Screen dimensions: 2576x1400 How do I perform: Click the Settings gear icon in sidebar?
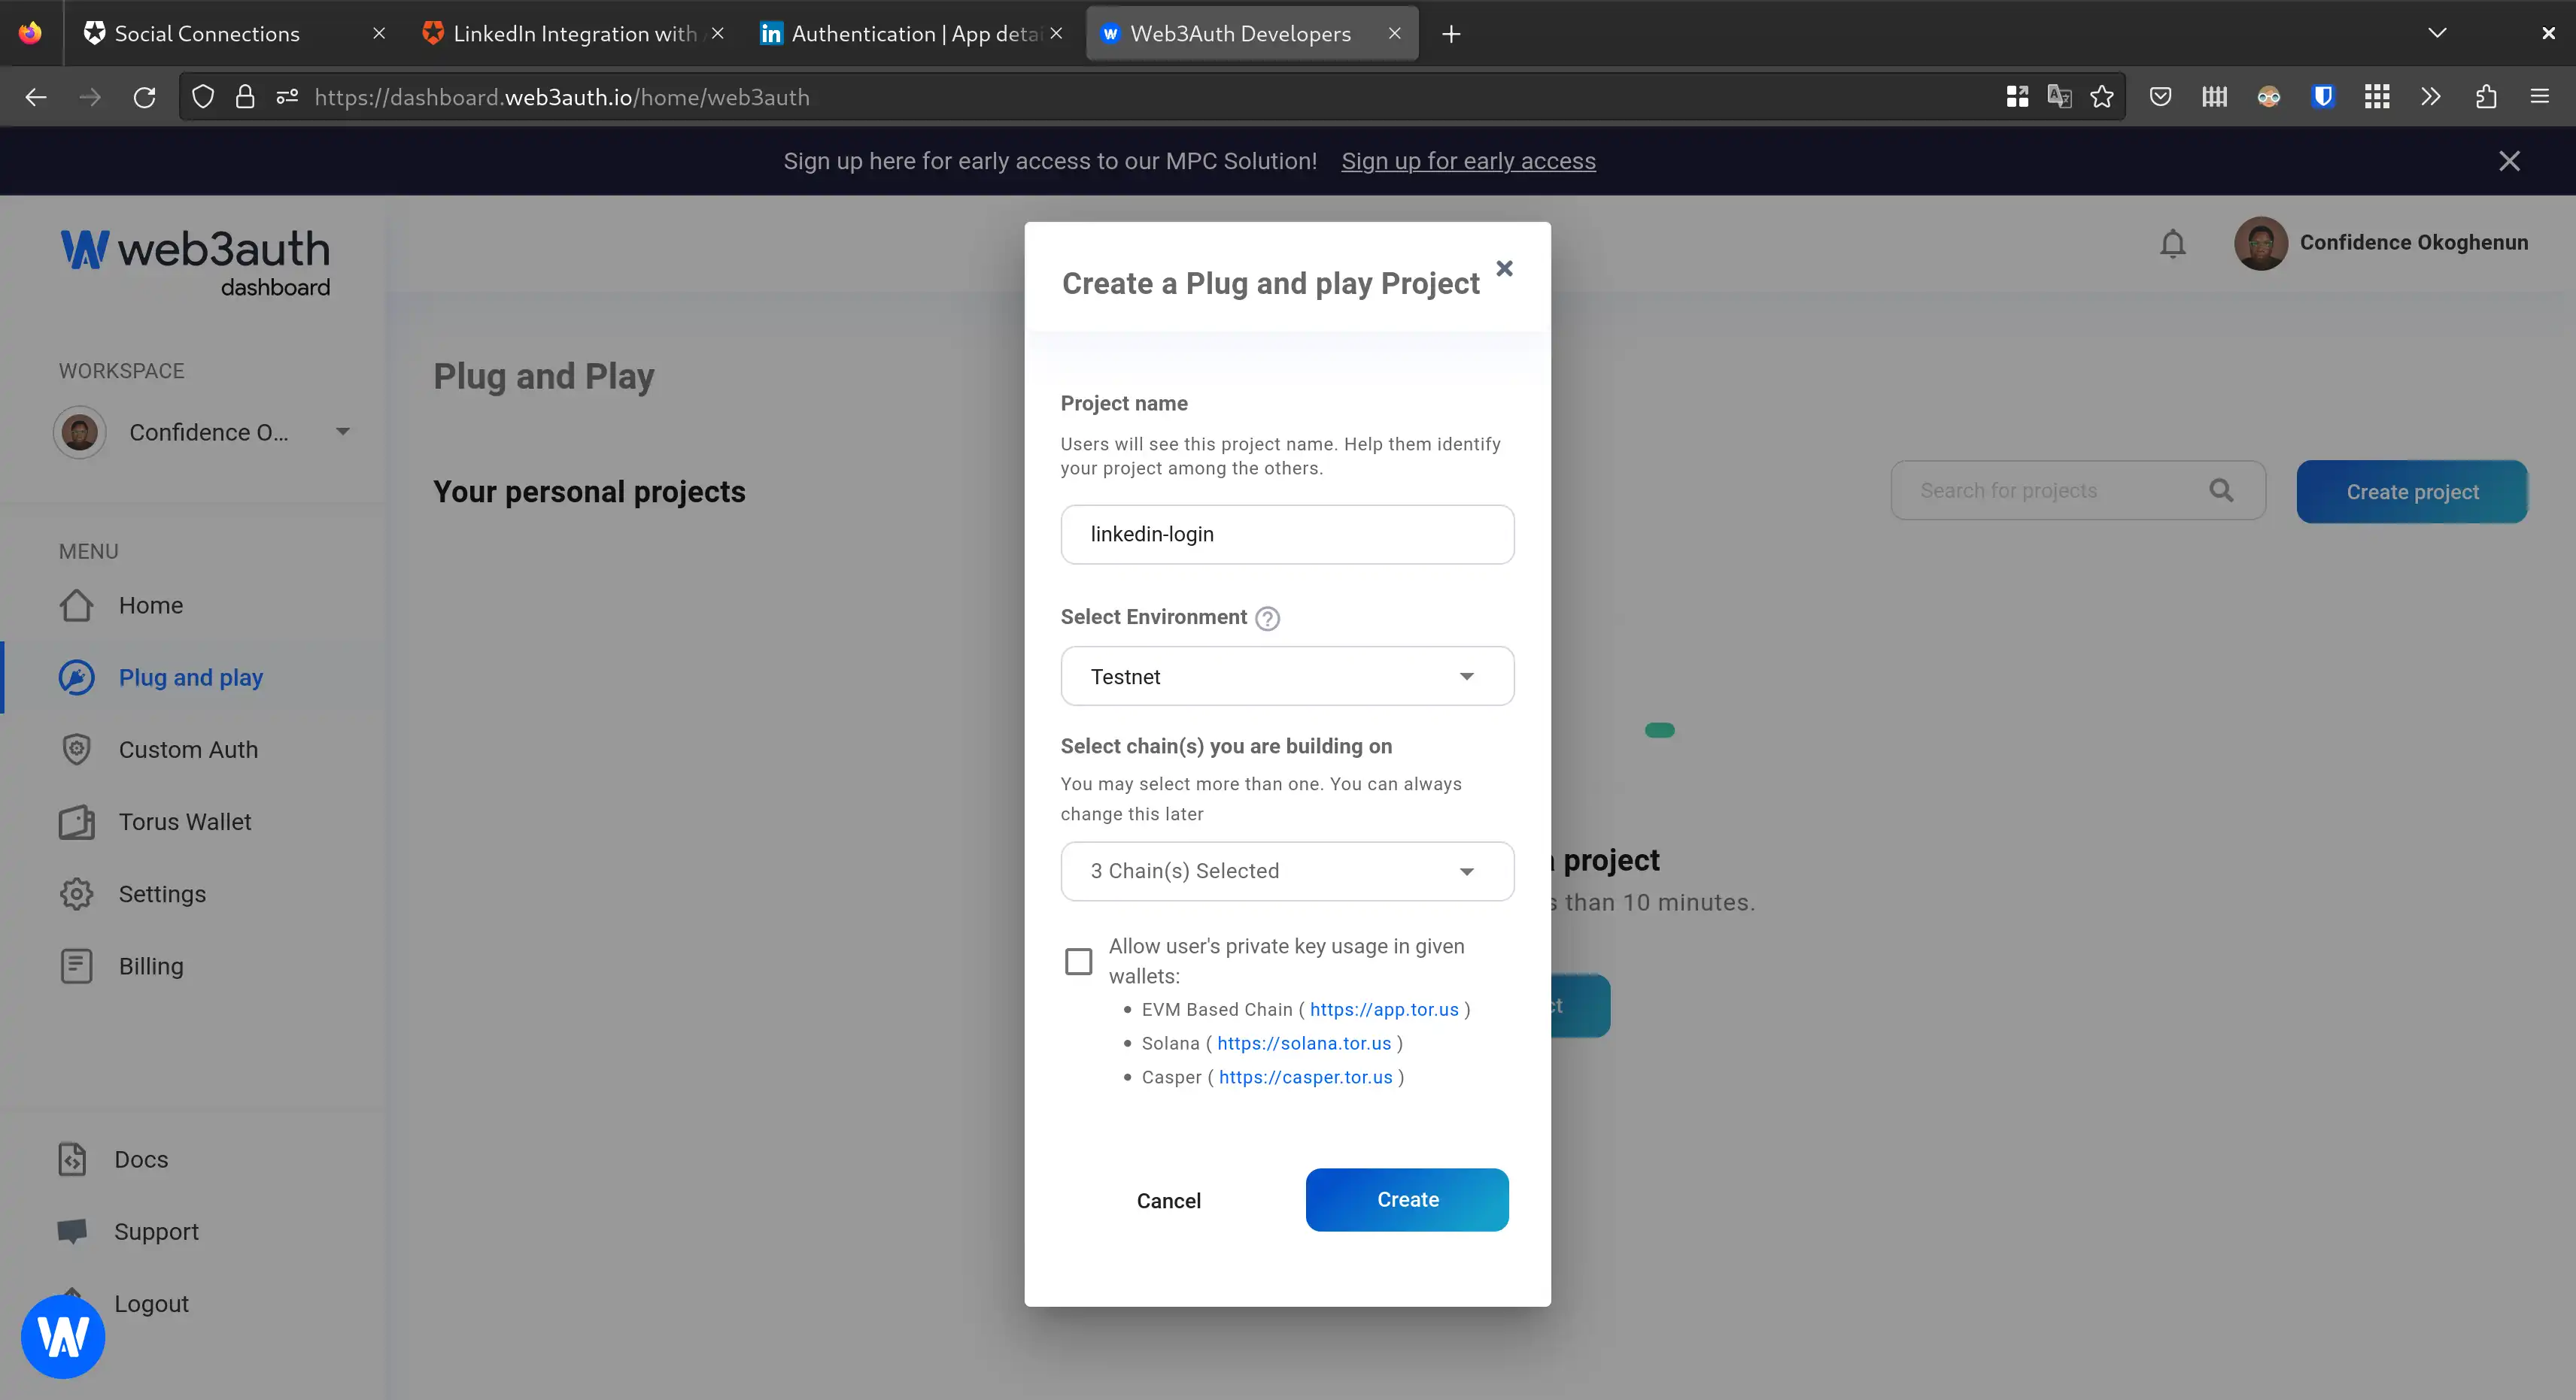[x=76, y=893]
